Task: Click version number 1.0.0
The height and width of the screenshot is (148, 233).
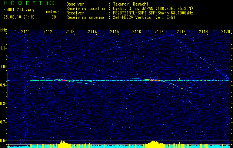Action: (x=50, y=3)
